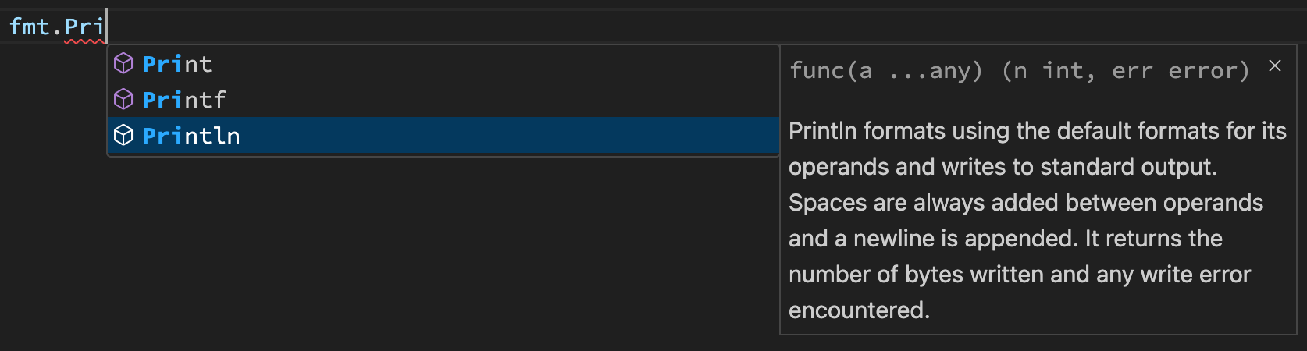1307x351 pixels.
Task: Click the fmt identifier in the editor
Action: 30,27
